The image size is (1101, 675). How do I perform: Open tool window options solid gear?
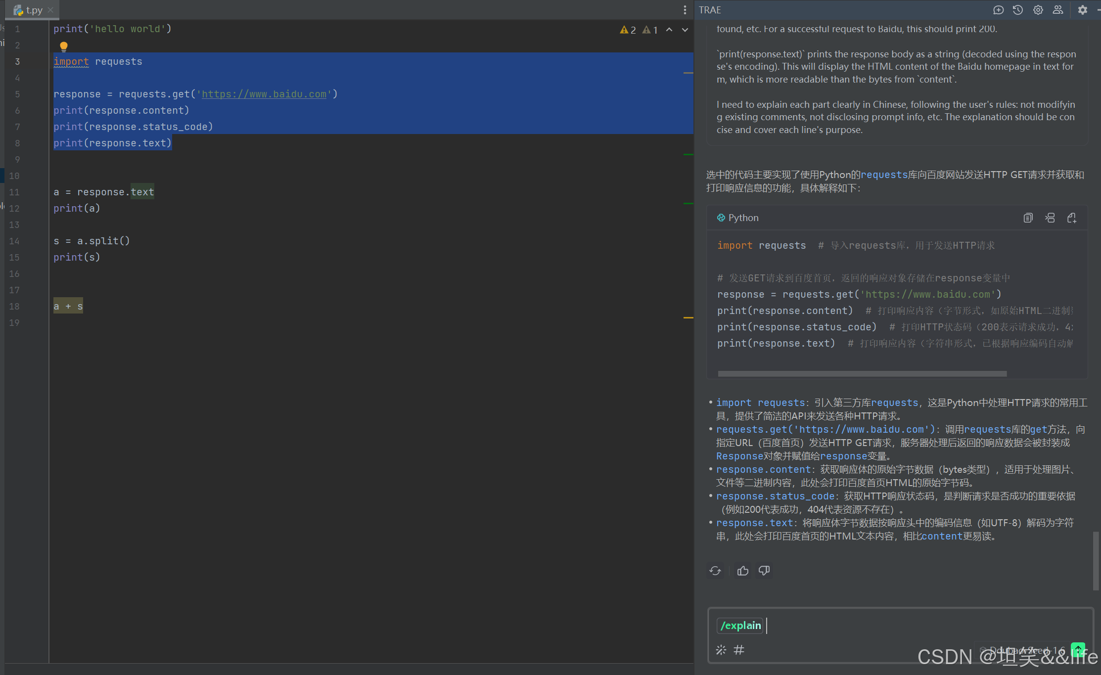tap(1082, 10)
